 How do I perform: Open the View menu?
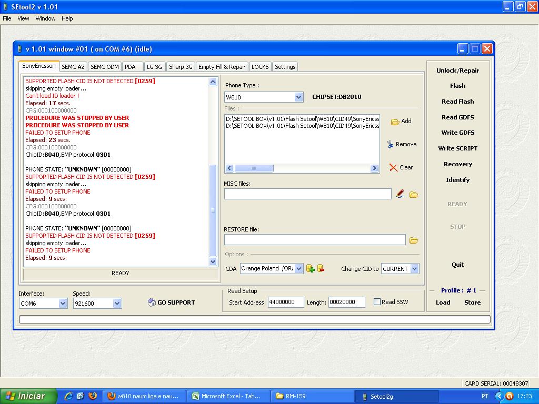point(23,18)
